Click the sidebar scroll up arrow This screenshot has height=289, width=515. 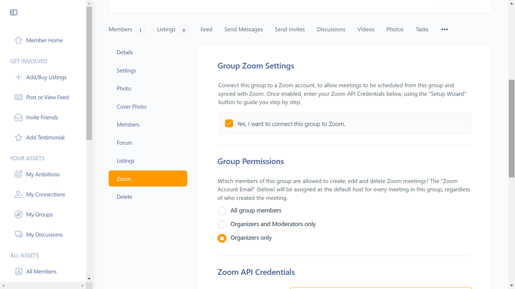89,3
